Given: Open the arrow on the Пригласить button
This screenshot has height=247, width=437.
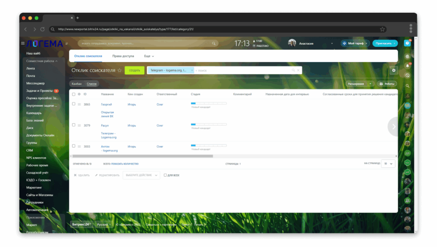Looking at the screenshot, I should [394, 43].
